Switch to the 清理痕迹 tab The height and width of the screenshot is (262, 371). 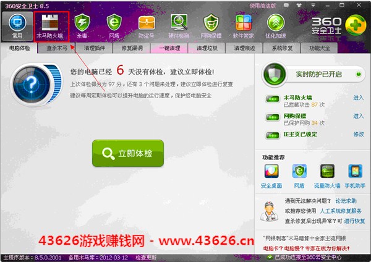point(244,48)
